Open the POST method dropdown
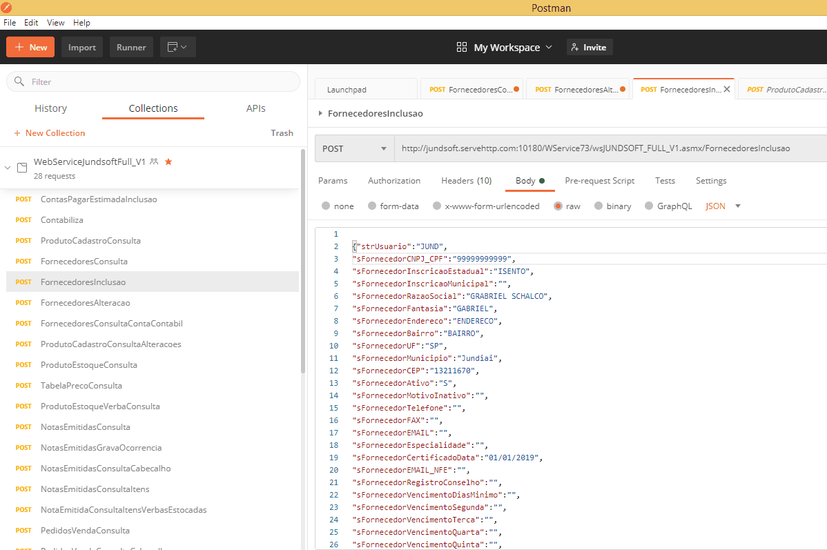The height and width of the screenshot is (550, 827). [x=354, y=148]
